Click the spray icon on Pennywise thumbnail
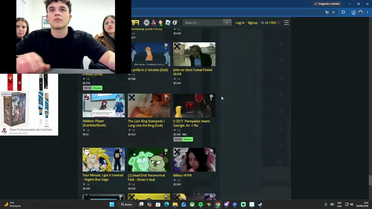 [212, 97]
